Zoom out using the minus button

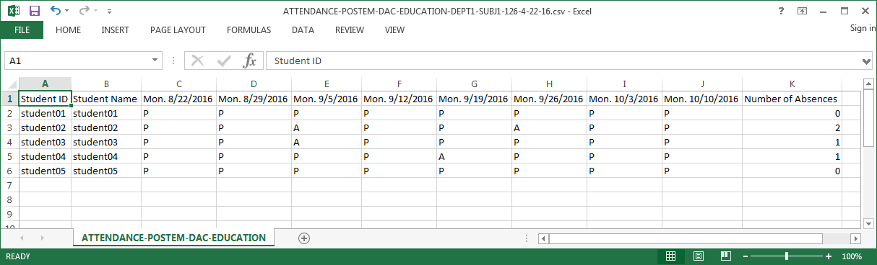click(745, 256)
